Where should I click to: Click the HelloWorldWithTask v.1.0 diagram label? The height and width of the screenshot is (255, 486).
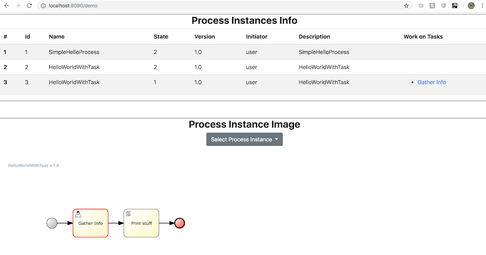(33, 165)
